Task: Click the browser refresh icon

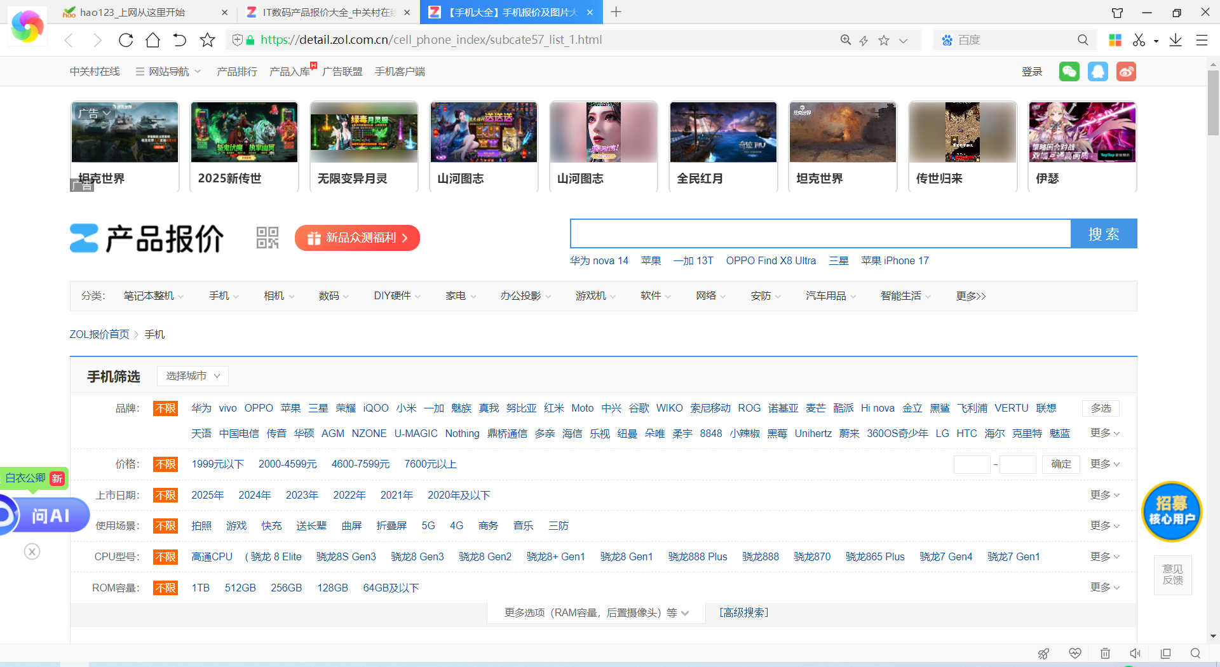Action: 126,40
